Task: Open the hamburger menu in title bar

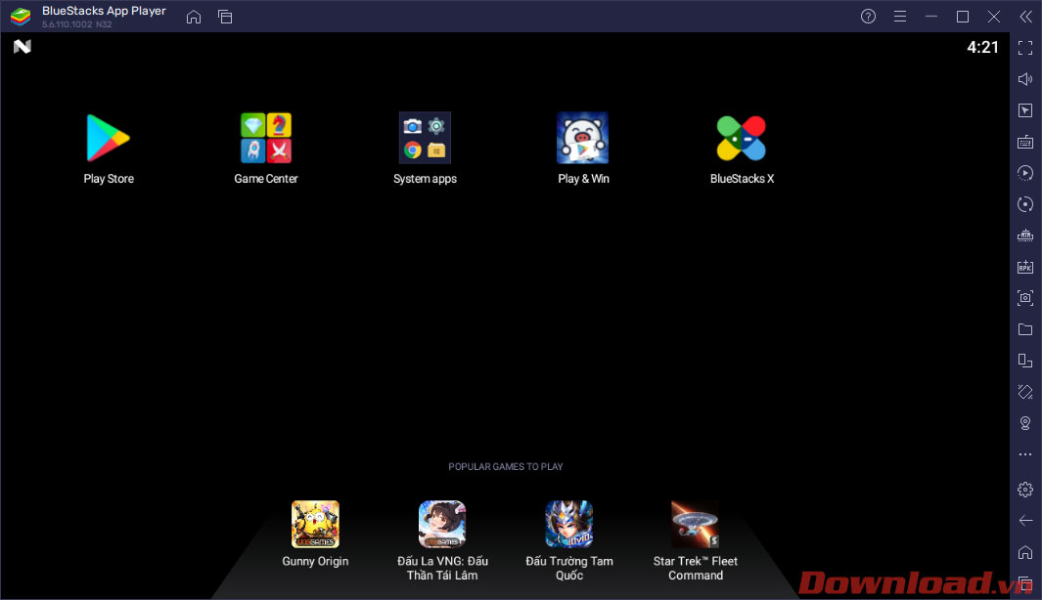Action: tap(900, 17)
